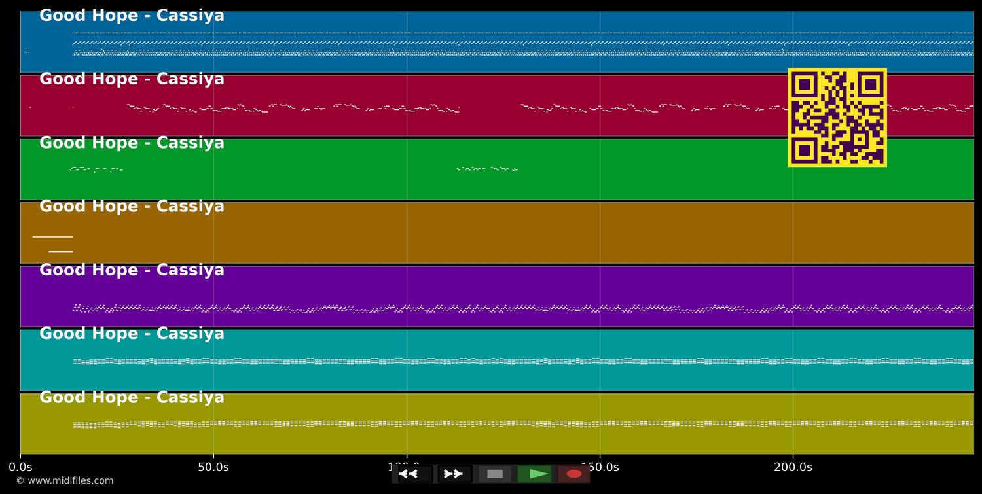Select the green track's Good Hope - Cassiya label
The image size is (982, 494).
pyautogui.click(x=132, y=143)
